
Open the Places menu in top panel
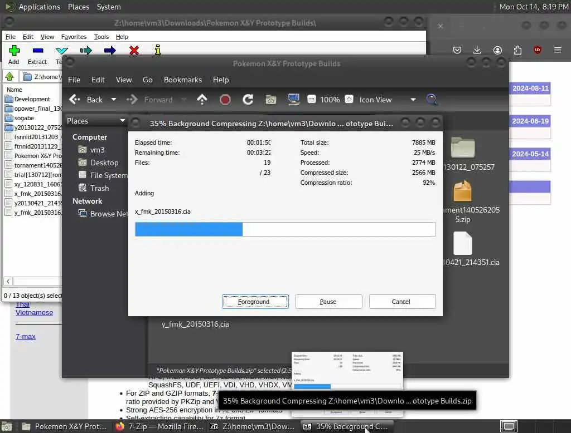tap(79, 7)
